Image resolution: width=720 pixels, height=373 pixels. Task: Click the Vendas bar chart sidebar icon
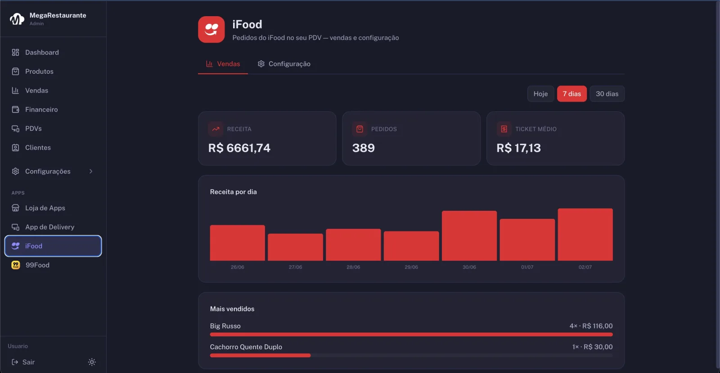tap(15, 90)
